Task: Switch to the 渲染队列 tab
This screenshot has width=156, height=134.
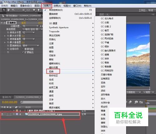Action: (7, 97)
